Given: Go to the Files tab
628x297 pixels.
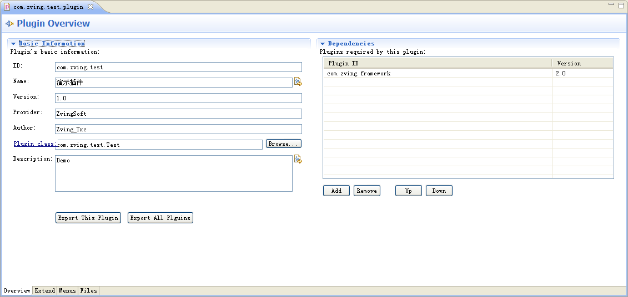Looking at the screenshot, I should [x=88, y=290].
